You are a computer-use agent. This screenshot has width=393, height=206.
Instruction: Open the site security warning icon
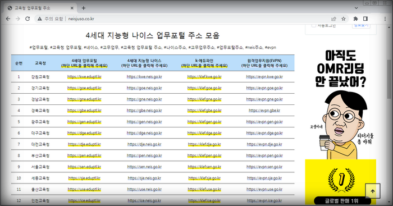(x=40, y=19)
